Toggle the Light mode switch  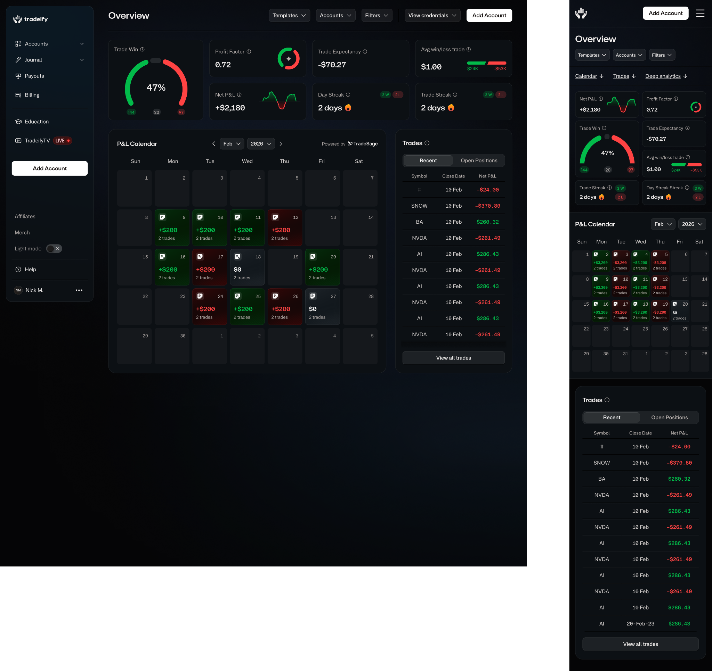[x=54, y=249]
